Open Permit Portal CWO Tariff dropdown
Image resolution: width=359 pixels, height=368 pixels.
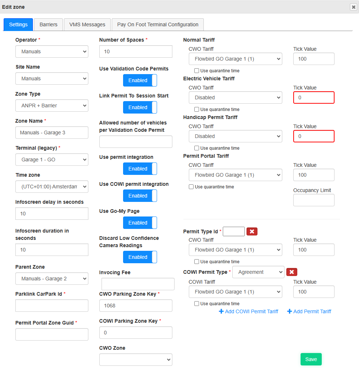(x=236, y=175)
